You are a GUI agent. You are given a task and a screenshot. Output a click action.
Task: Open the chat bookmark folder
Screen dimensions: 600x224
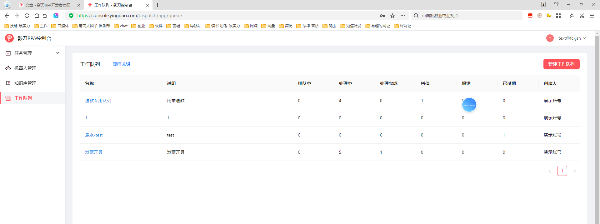pos(121,26)
